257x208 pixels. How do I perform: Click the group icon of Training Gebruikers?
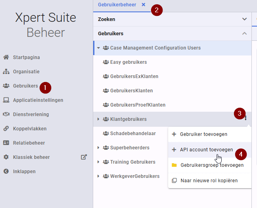[x=106, y=162]
